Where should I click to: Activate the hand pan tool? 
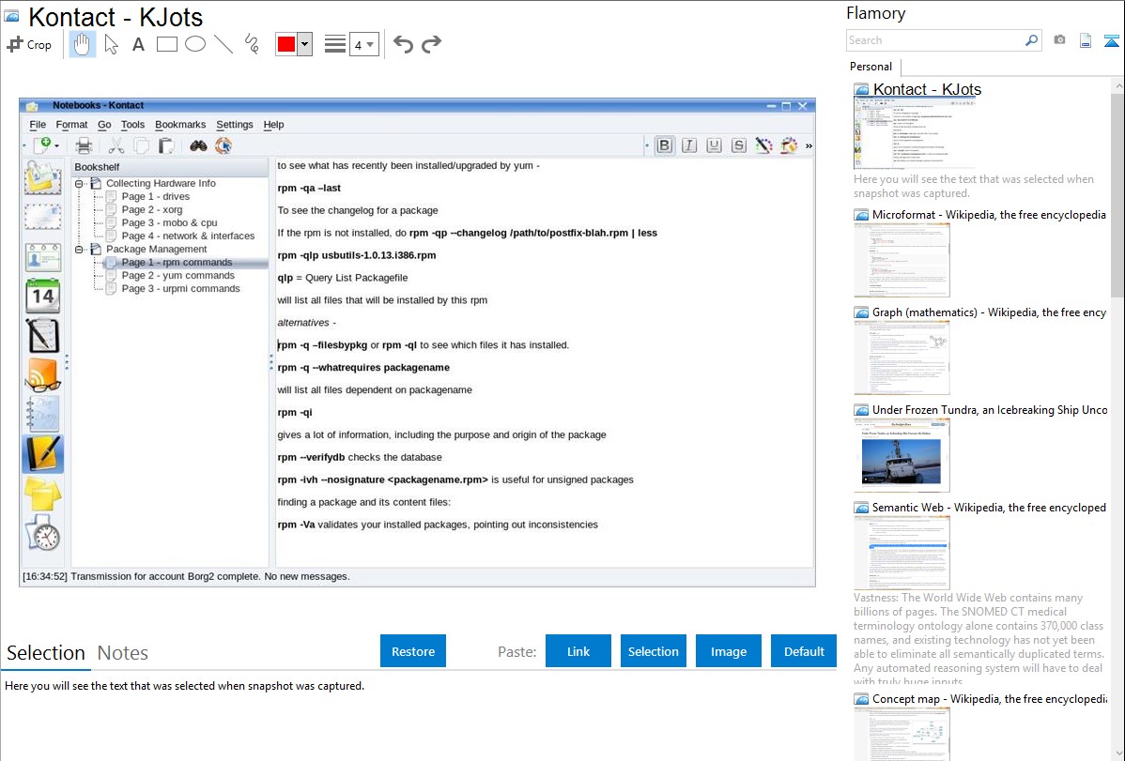tap(83, 44)
